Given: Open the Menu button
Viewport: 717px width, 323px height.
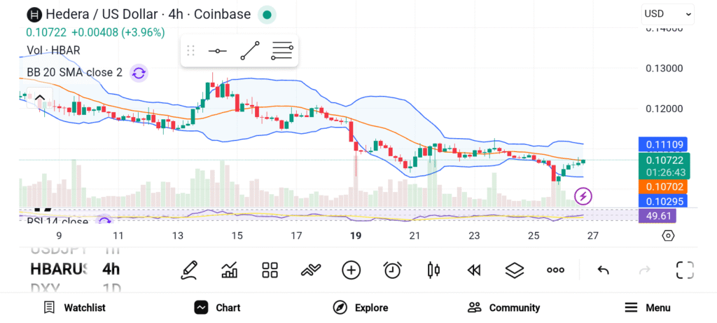Looking at the screenshot, I should coord(647,308).
